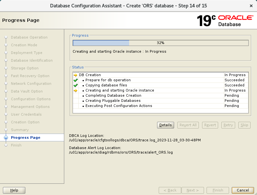The width and height of the screenshot is (257, 195).
Task: Click the Revert All button
Action: coord(188,125)
